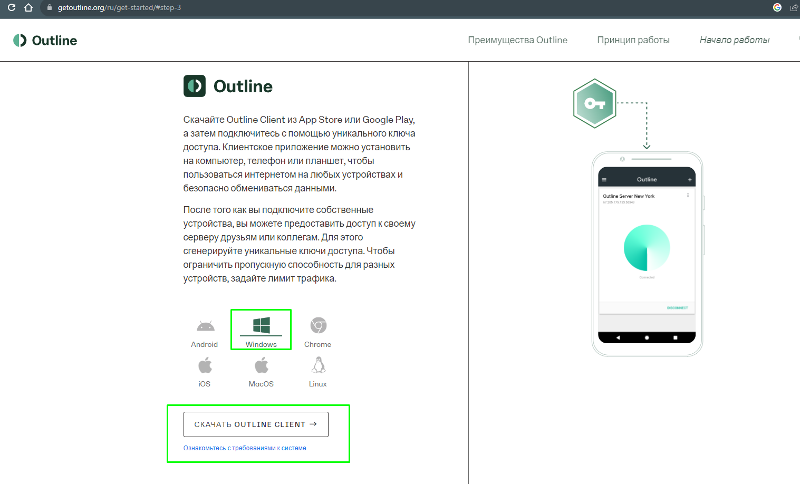
Task: Select the Chrome platform icon
Action: (318, 325)
